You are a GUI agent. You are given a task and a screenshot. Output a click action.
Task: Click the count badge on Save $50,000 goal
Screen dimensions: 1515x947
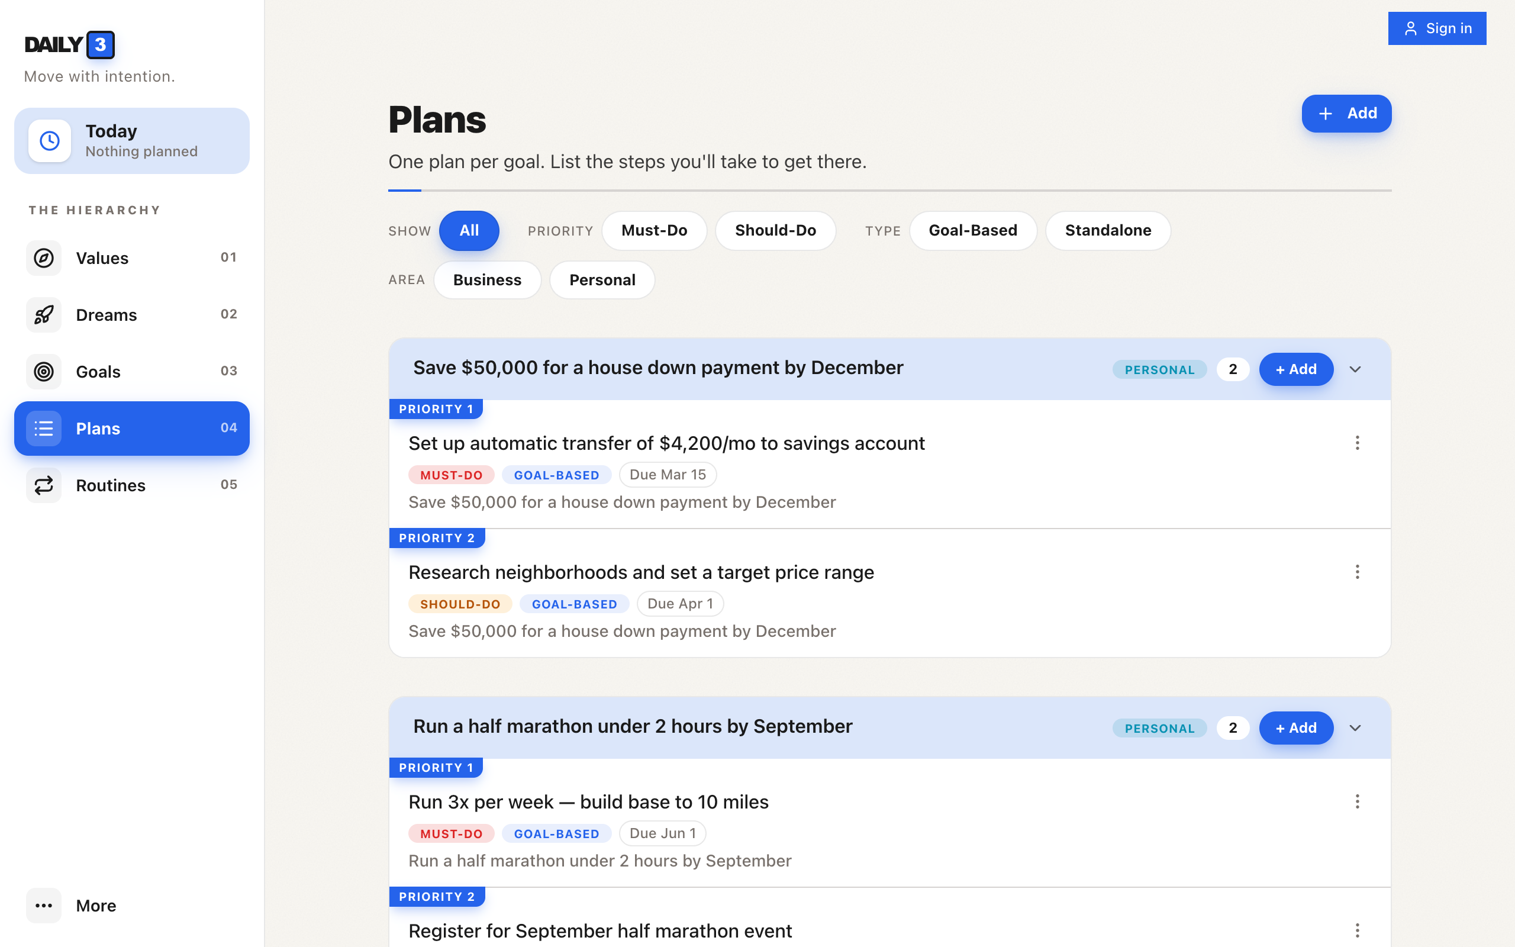[1233, 369]
